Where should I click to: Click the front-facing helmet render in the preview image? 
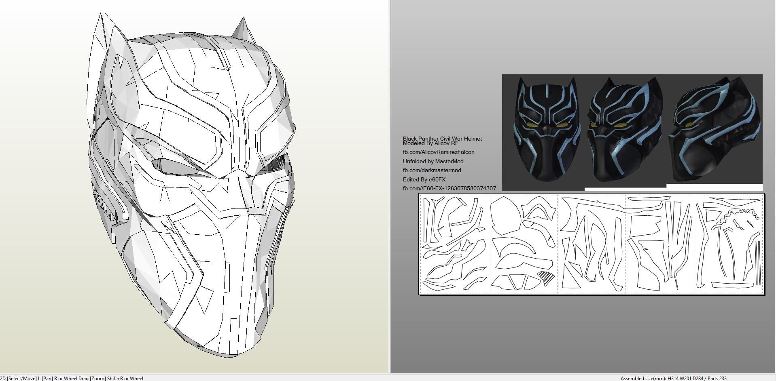pos(546,129)
